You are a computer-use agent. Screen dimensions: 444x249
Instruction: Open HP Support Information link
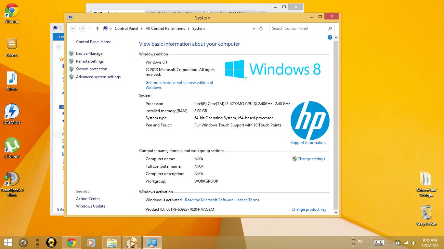308,143
